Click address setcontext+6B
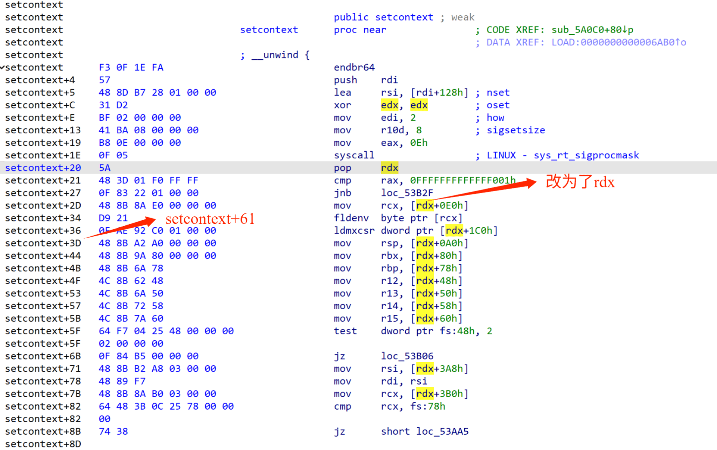Image resolution: width=717 pixels, height=450 pixels. tap(43, 356)
